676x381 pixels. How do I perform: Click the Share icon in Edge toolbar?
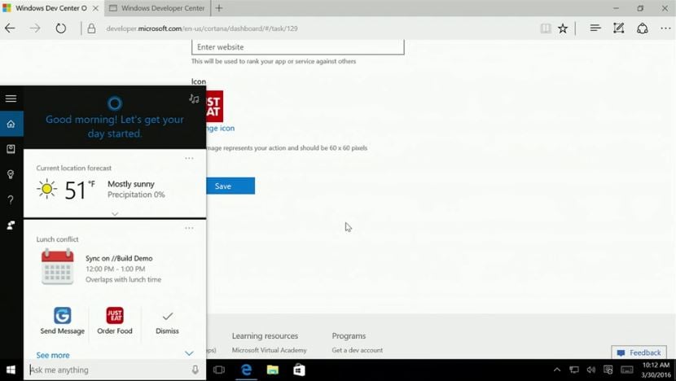pyautogui.click(x=643, y=28)
